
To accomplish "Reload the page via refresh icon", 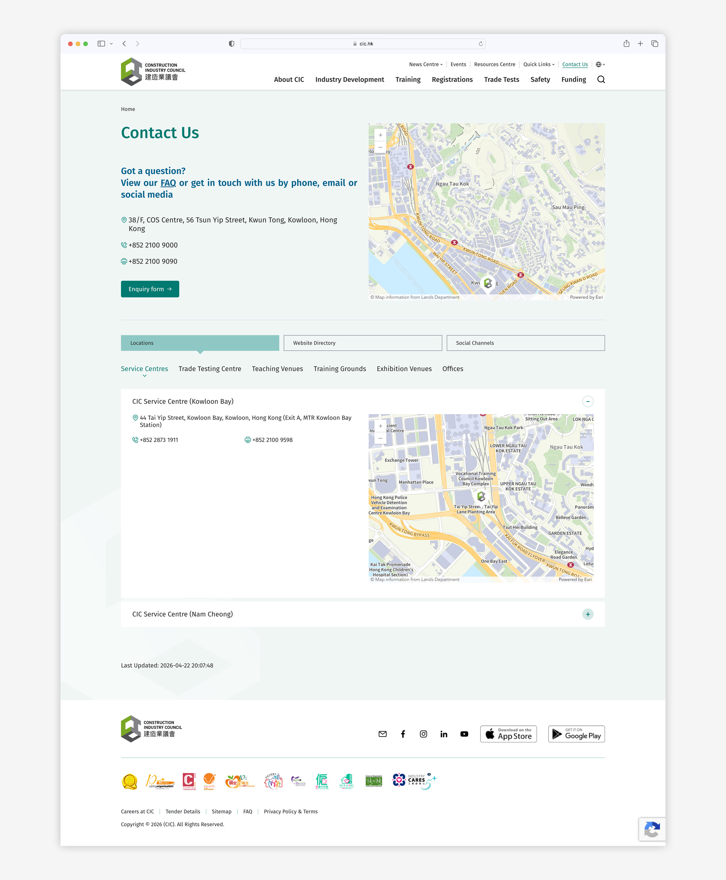I will point(481,43).
